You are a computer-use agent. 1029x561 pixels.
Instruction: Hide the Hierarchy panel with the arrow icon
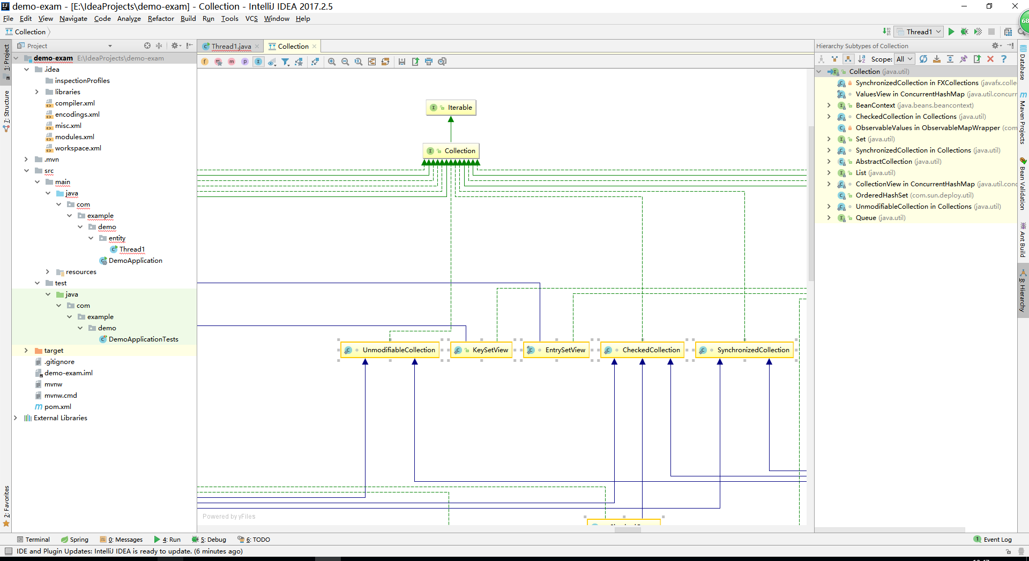[x=1010, y=46]
